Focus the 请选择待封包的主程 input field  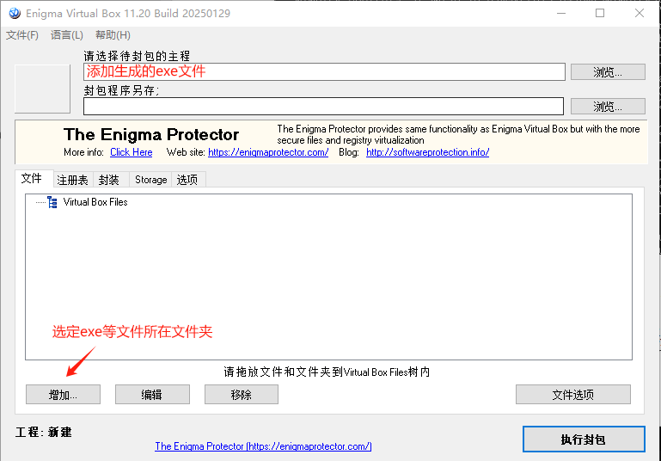[x=324, y=72]
